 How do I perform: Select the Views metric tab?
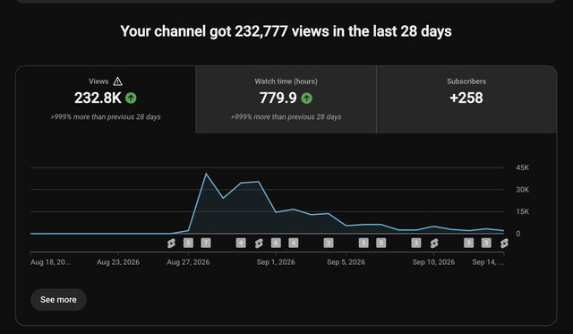[106, 99]
